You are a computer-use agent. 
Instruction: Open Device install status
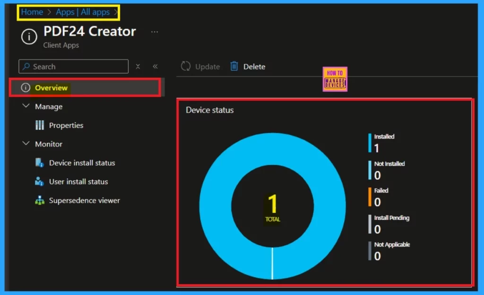tap(82, 163)
